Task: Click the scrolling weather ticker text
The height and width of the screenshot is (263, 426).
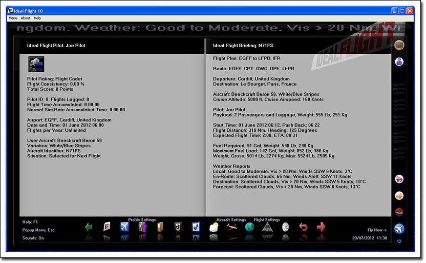Action: [x=208, y=28]
